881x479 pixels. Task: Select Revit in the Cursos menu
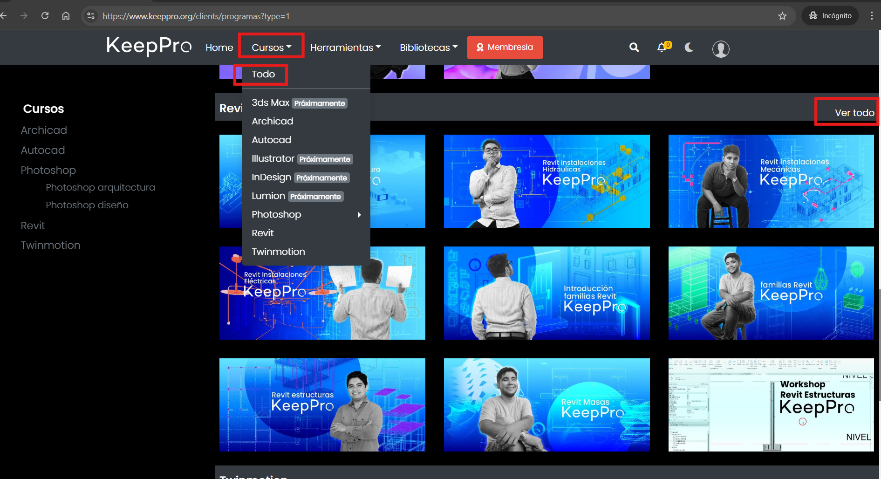pyautogui.click(x=306, y=233)
